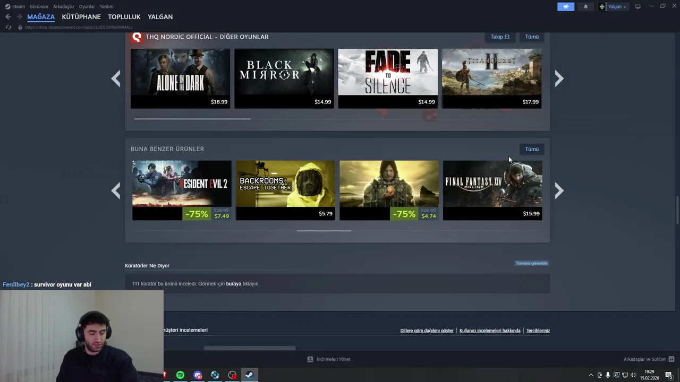Open the Windows notification center icon
The width and height of the screenshot is (680, 382).
point(669,375)
